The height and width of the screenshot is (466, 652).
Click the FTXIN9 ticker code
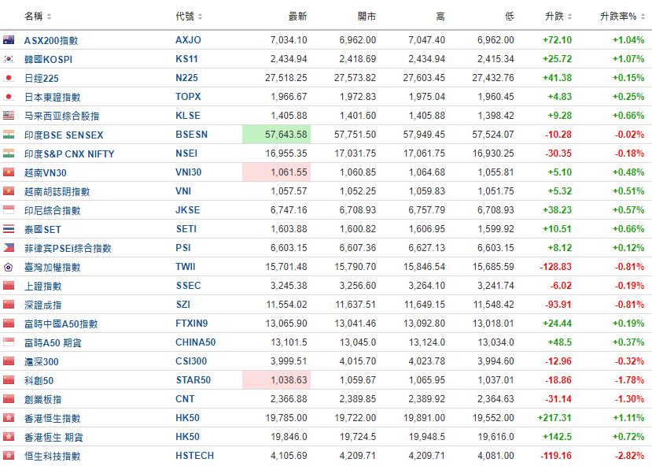tap(192, 324)
